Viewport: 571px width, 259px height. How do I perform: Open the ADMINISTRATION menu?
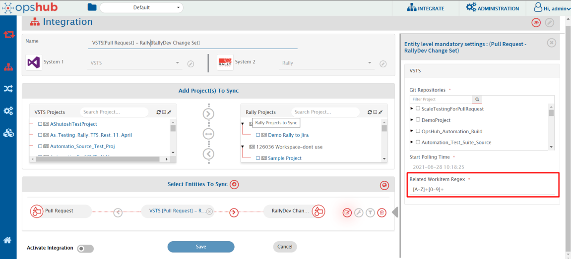point(493,8)
